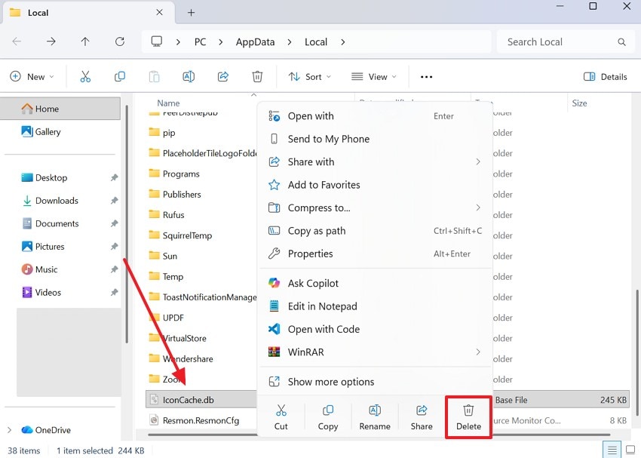Expand the OneDrive tree node
Screen dimensions: 641x458
click(9, 430)
